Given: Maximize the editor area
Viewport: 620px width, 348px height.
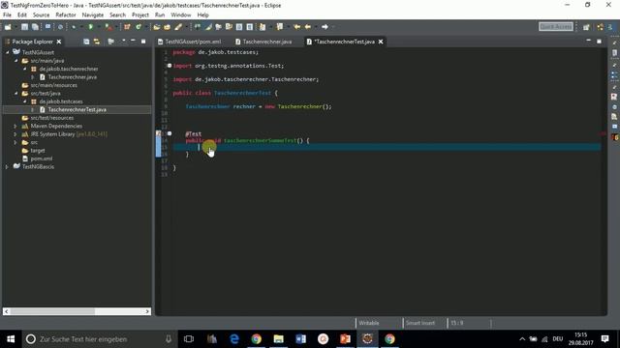Looking at the screenshot, I should [x=599, y=41].
